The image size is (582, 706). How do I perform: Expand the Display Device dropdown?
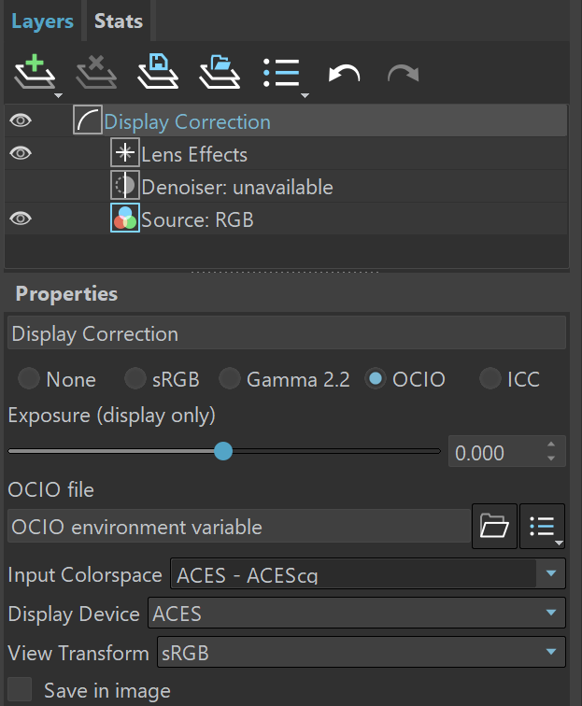(356, 614)
